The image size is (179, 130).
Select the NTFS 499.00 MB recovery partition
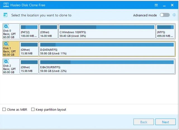165,31
